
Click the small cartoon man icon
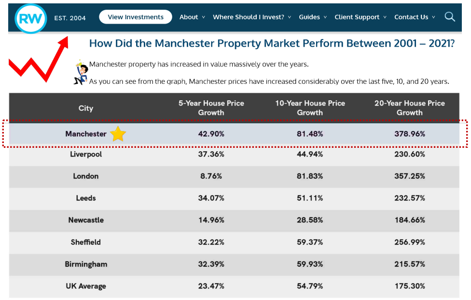pos(80,72)
